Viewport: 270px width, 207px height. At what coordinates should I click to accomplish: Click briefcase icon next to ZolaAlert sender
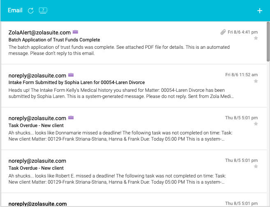(75, 32)
